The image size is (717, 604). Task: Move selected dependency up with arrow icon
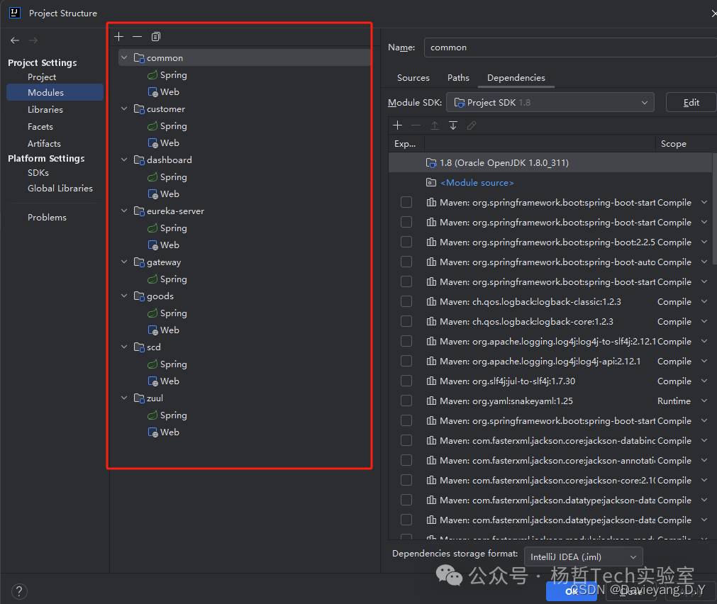pos(435,125)
